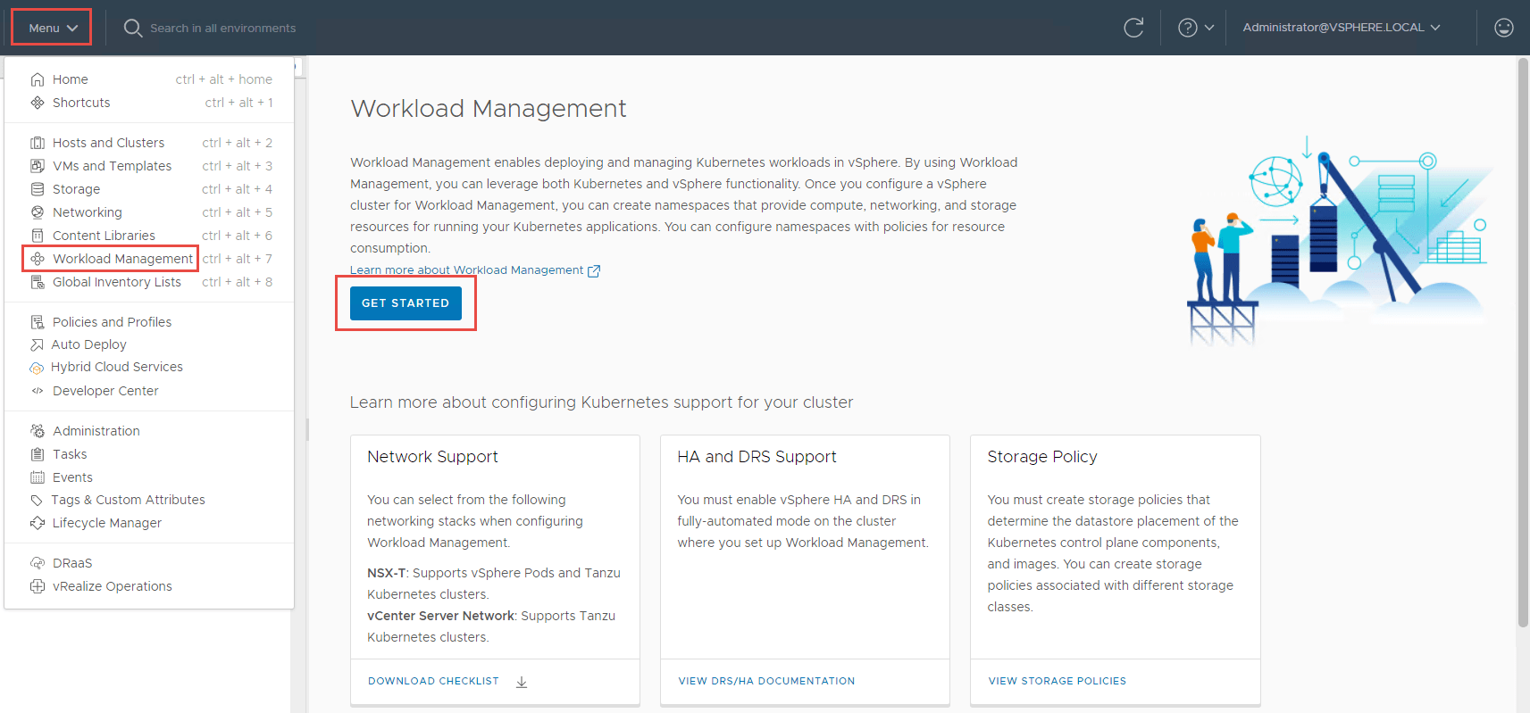The image size is (1530, 713).
Task: Open VIEW STORAGE POLICIES link
Action: coord(1057,681)
